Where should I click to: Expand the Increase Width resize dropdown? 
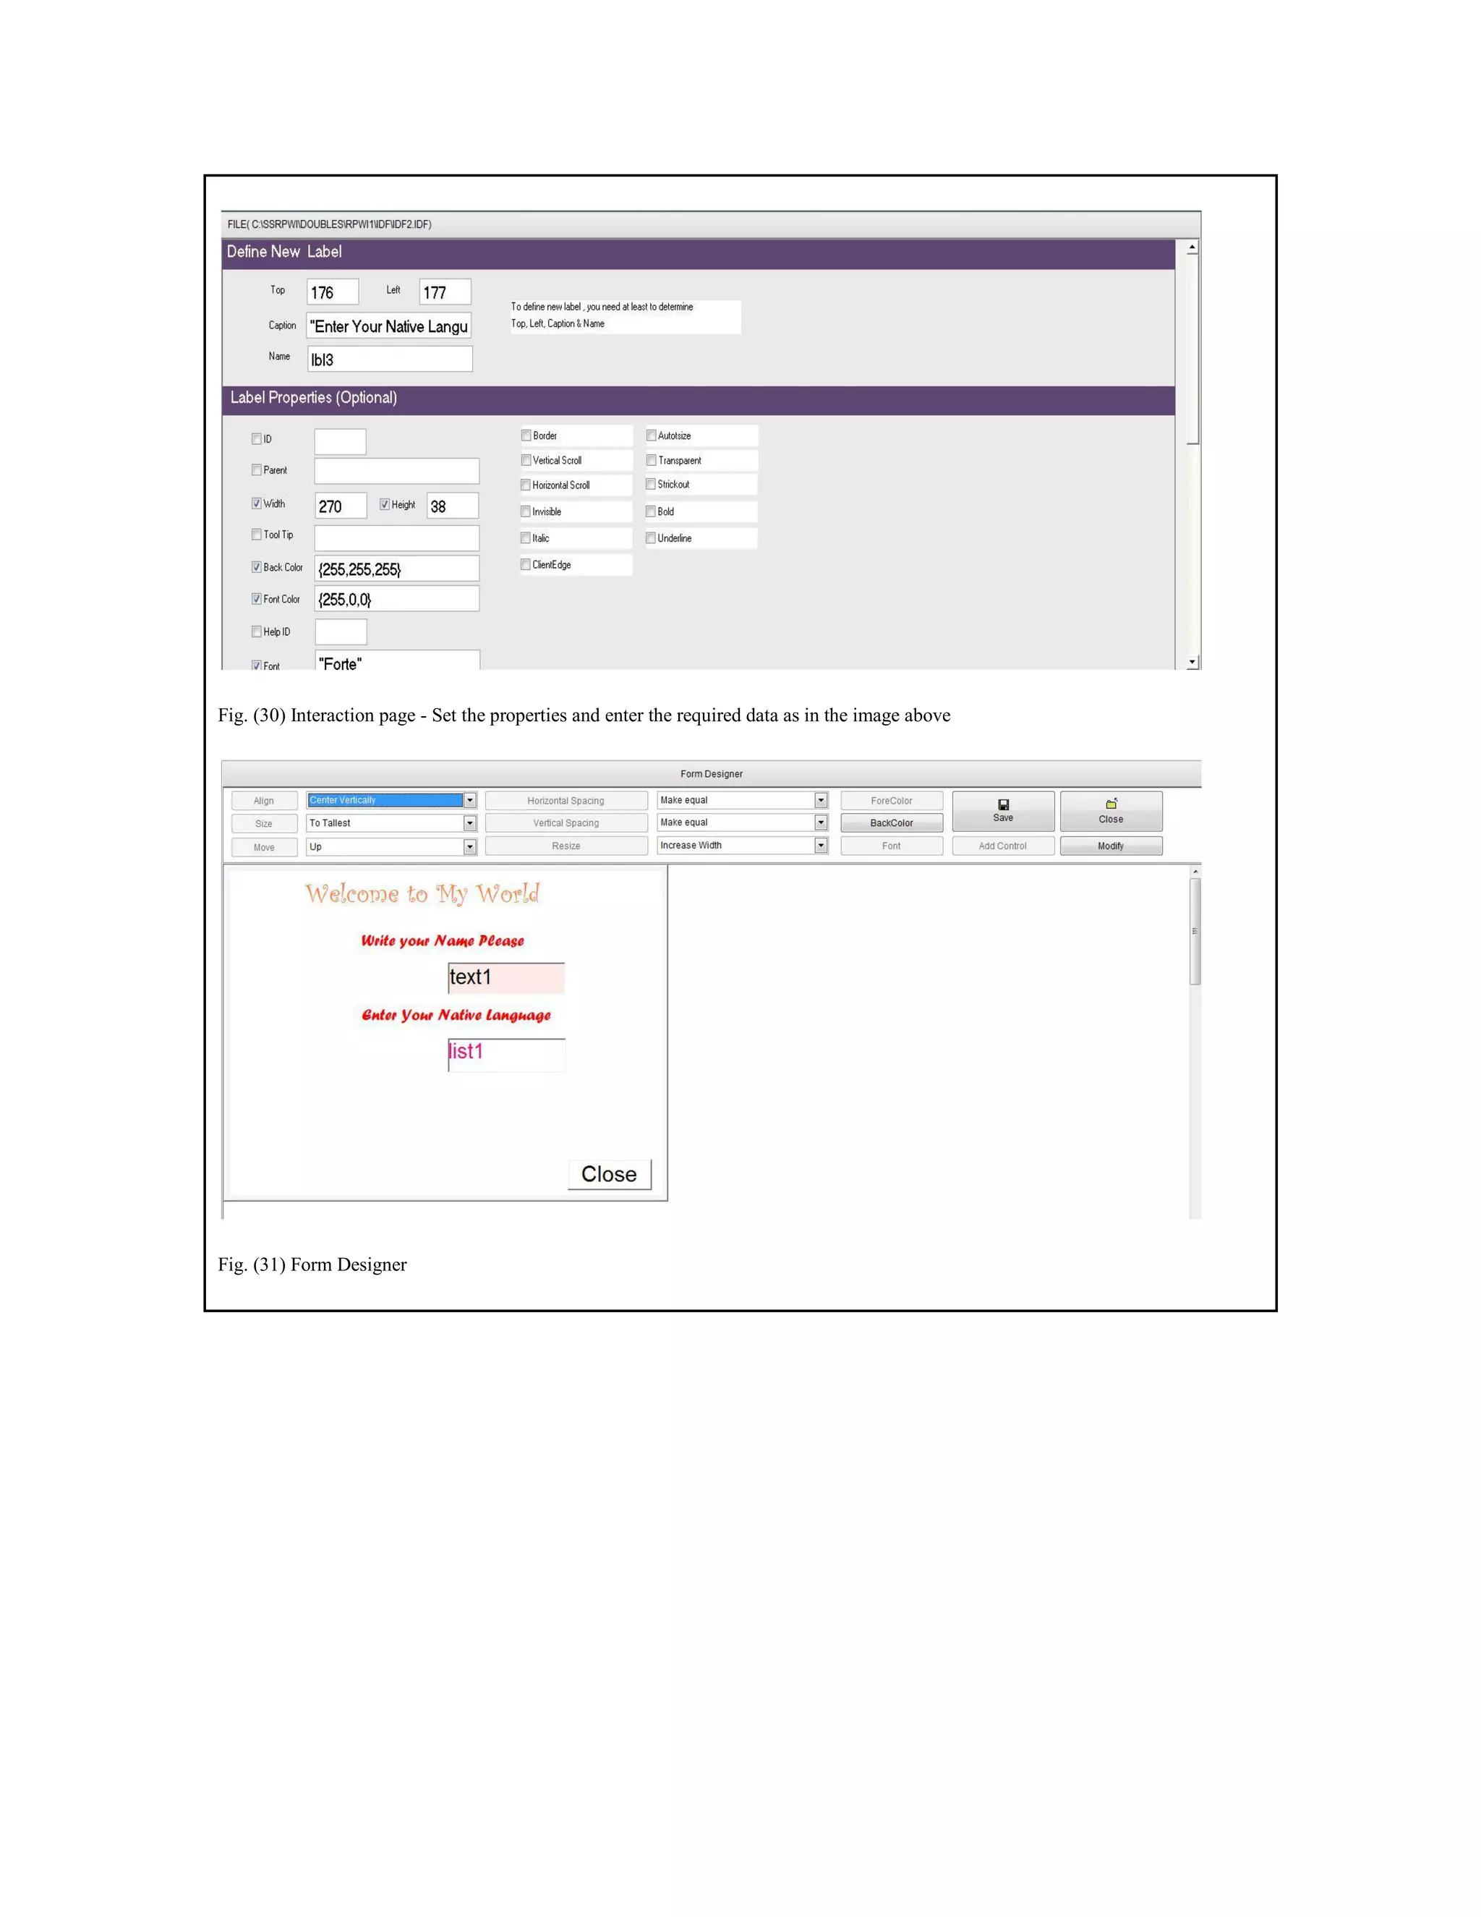[x=821, y=845]
